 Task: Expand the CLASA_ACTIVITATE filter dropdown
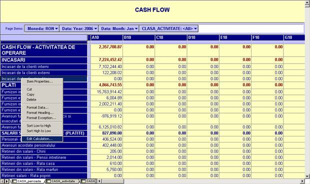click(x=168, y=28)
